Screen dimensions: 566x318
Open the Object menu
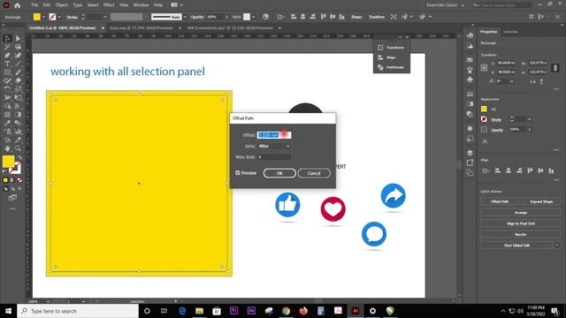pos(61,5)
